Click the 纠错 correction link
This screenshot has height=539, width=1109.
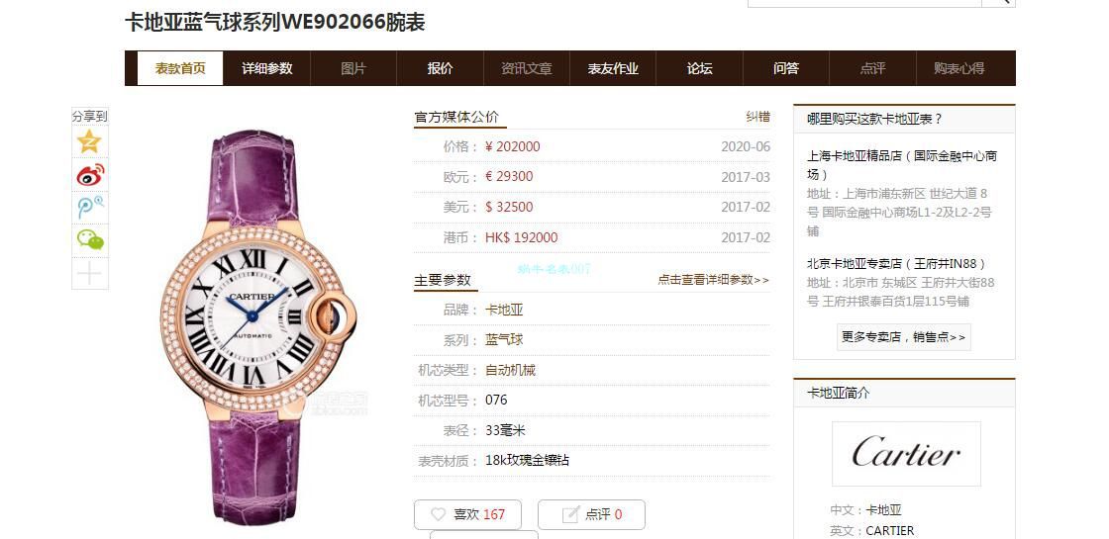pos(757,118)
